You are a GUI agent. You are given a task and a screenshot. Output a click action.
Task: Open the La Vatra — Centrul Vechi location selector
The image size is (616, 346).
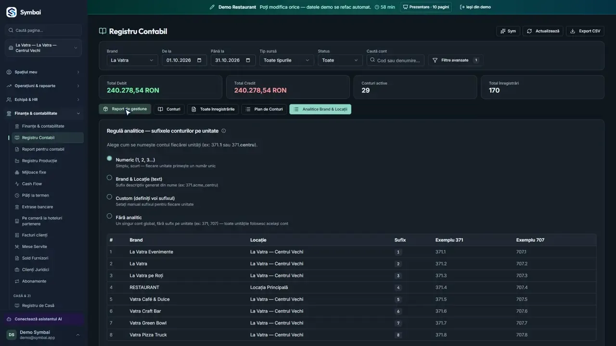click(x=44, y=48)
